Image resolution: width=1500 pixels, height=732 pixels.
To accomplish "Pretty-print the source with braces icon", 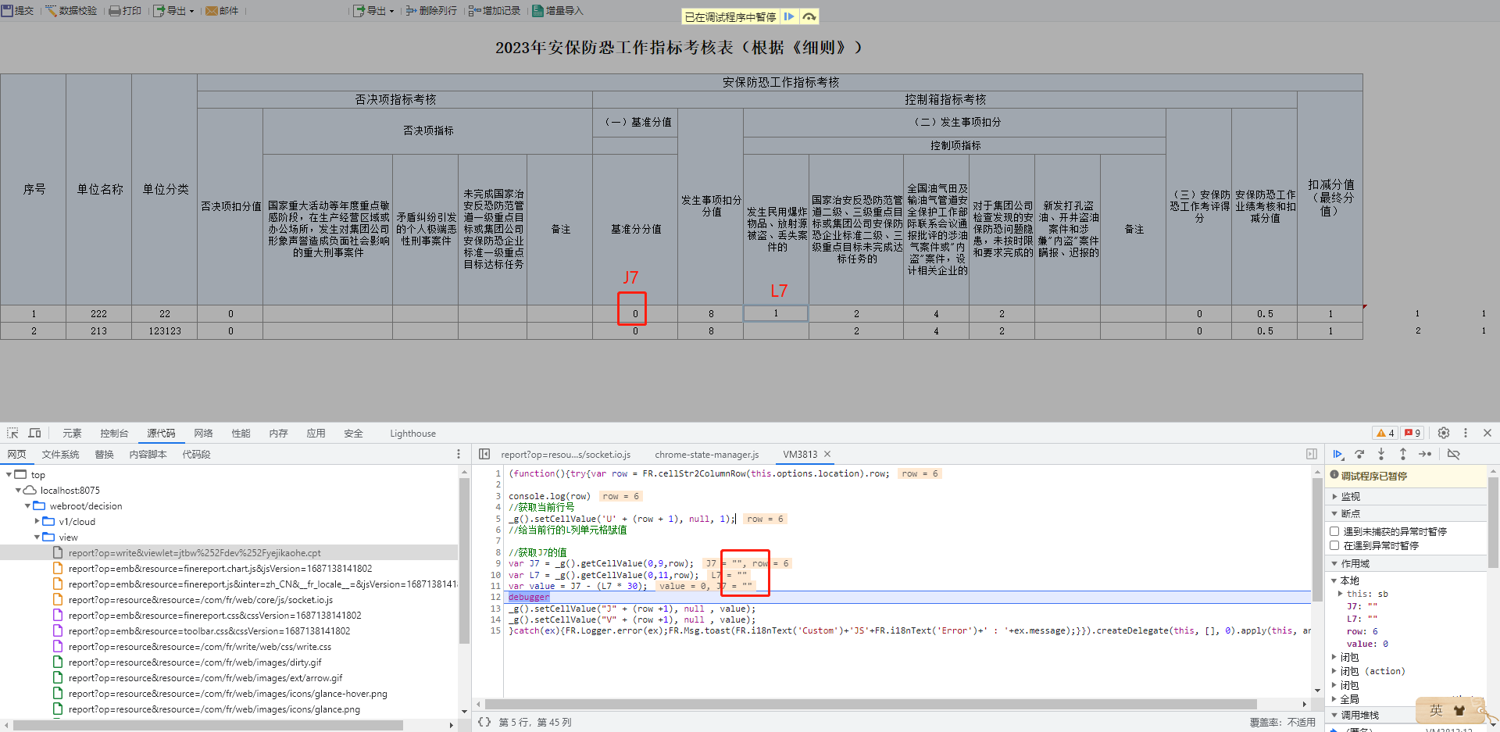I will point(484,722).
